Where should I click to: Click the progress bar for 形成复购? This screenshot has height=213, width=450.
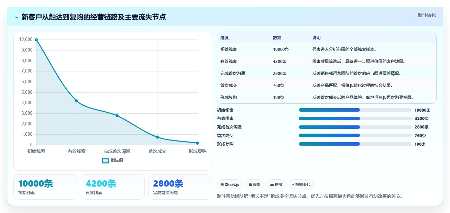pos(355,144)
